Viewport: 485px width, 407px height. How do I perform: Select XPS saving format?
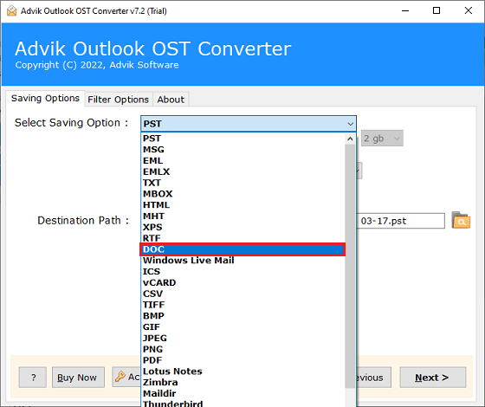click(243, 227)
